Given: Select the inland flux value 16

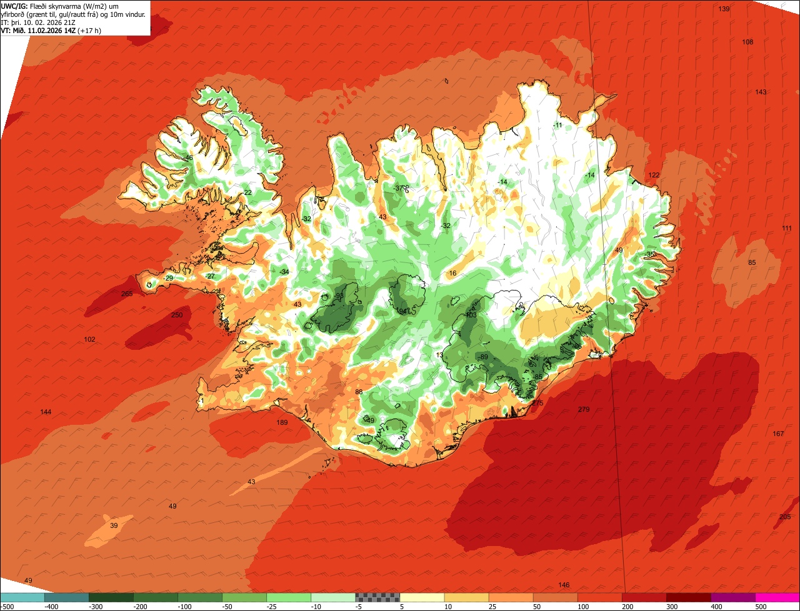Looking at the screenshot, I should [x=453, y=273].
